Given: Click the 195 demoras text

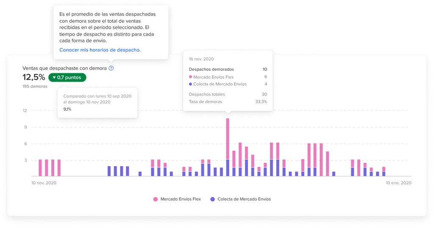Looking at the screenshot, I should [35, 86].
